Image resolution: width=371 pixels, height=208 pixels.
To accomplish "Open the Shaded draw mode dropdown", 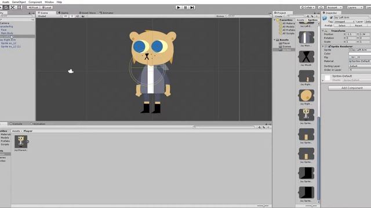I will [49, 16].
